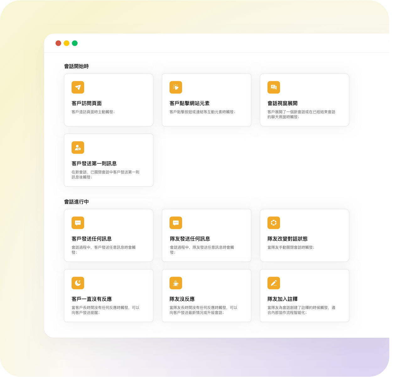Viewport: 410px width, 377px height.
Task: Select the 隊友沒反應 trigger title
Action: (182, 299)
